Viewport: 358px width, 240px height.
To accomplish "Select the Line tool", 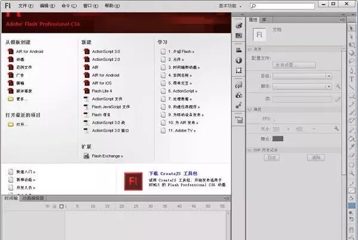I will pos(351,88).
